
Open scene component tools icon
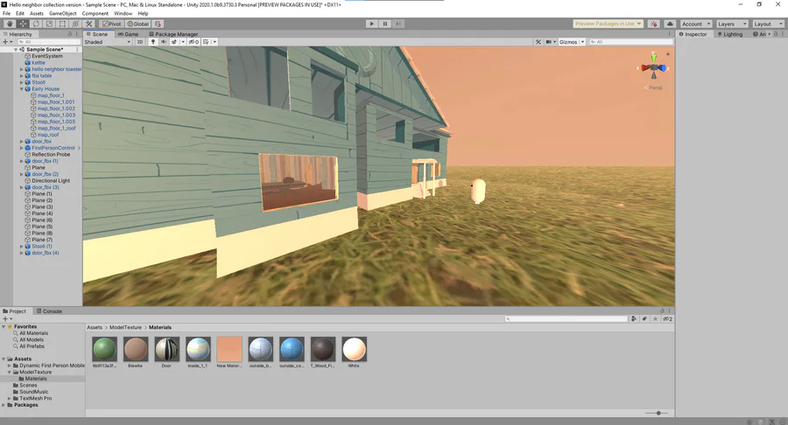[x=538, y=42]
